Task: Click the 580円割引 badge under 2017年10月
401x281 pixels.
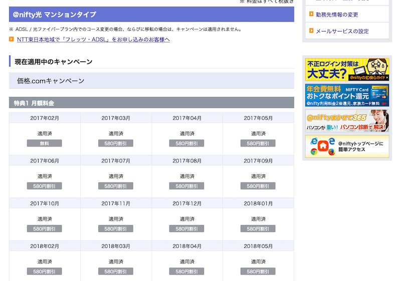Action: (x=44, y=228)
